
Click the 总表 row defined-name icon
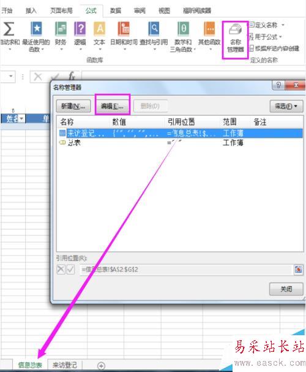coord(62,143)
